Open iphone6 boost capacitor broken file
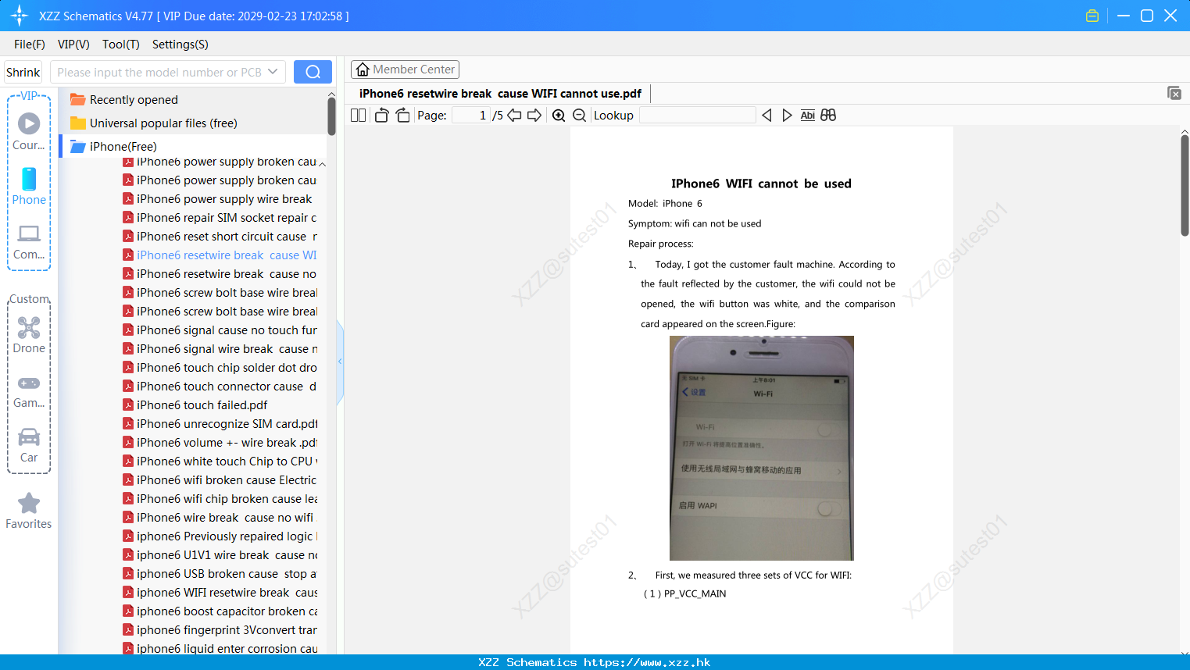The height and width of the screenshot is (670, 1190). coord(220,611)
